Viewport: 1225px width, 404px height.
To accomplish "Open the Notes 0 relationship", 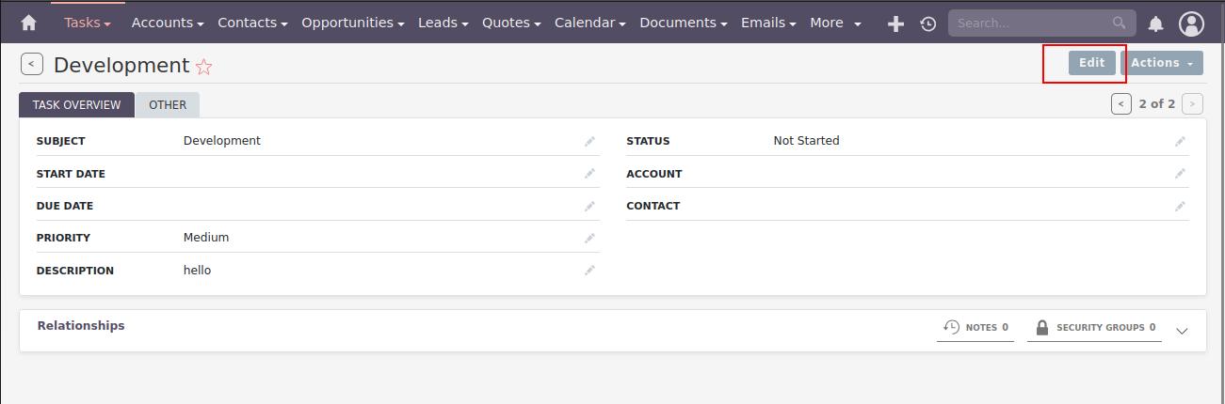I will (x=975, y=327).
